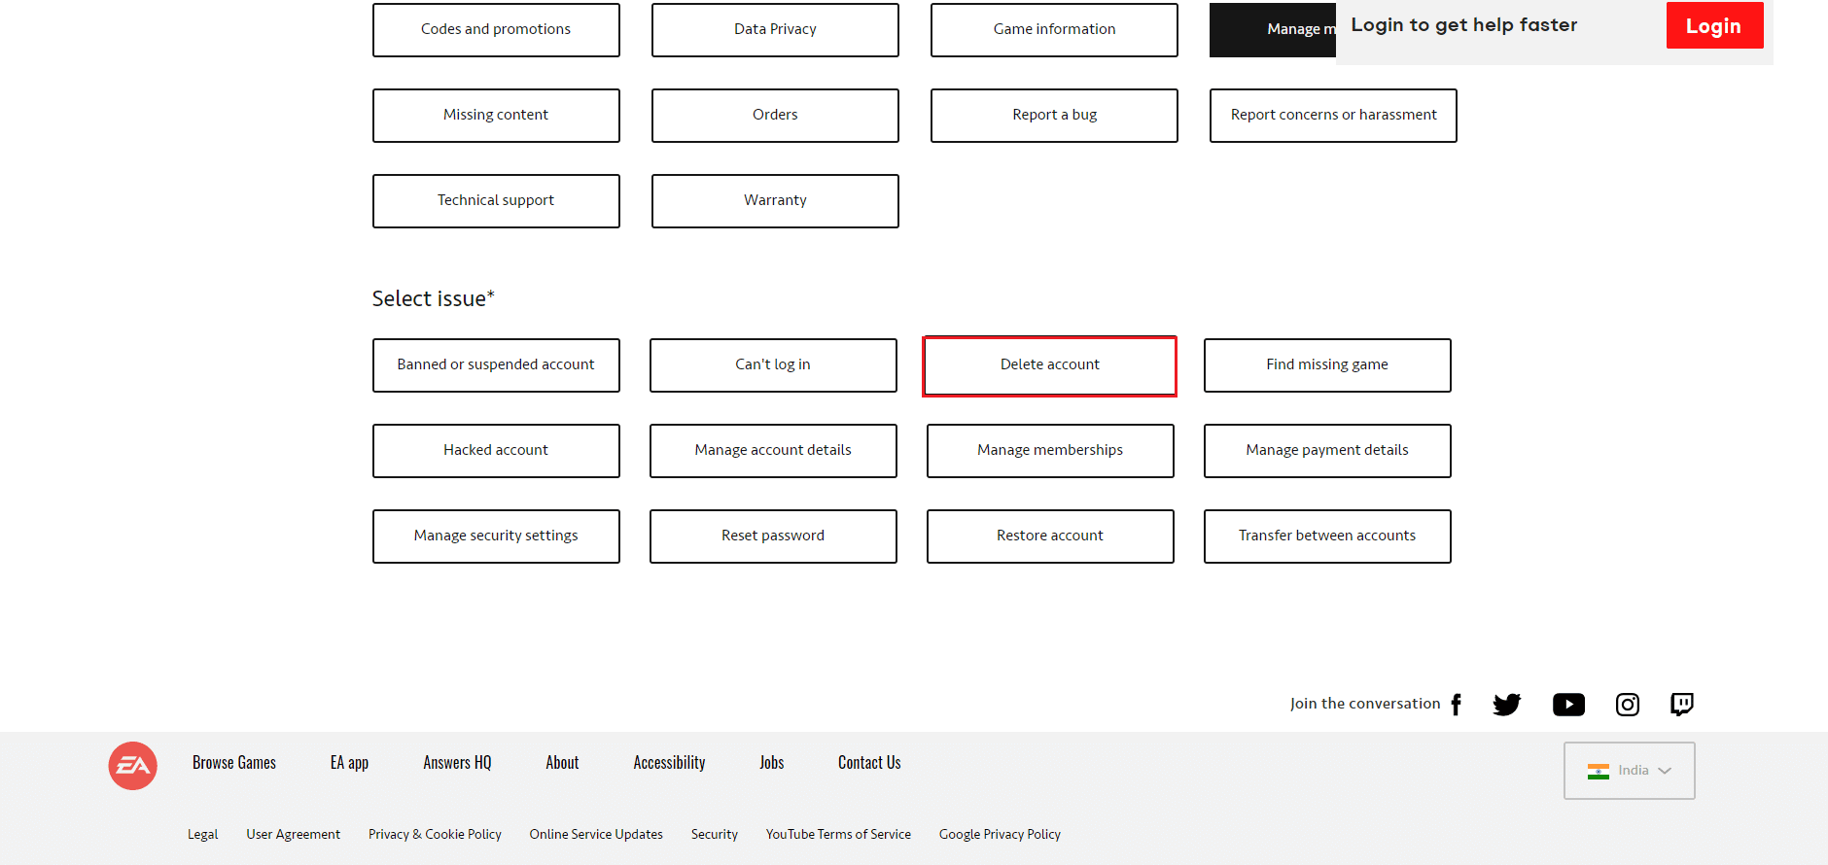Image resolution: width=1828 pixels, height=865 pixels.
Task: Click the EA logo in footer
Action: (133, 766)
